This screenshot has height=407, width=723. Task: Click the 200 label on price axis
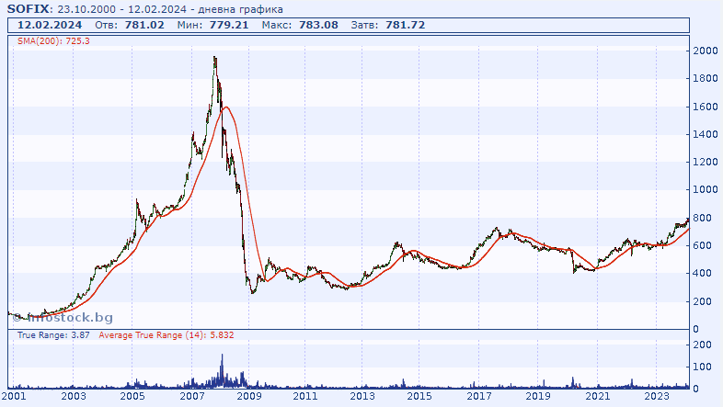(703, 301)
